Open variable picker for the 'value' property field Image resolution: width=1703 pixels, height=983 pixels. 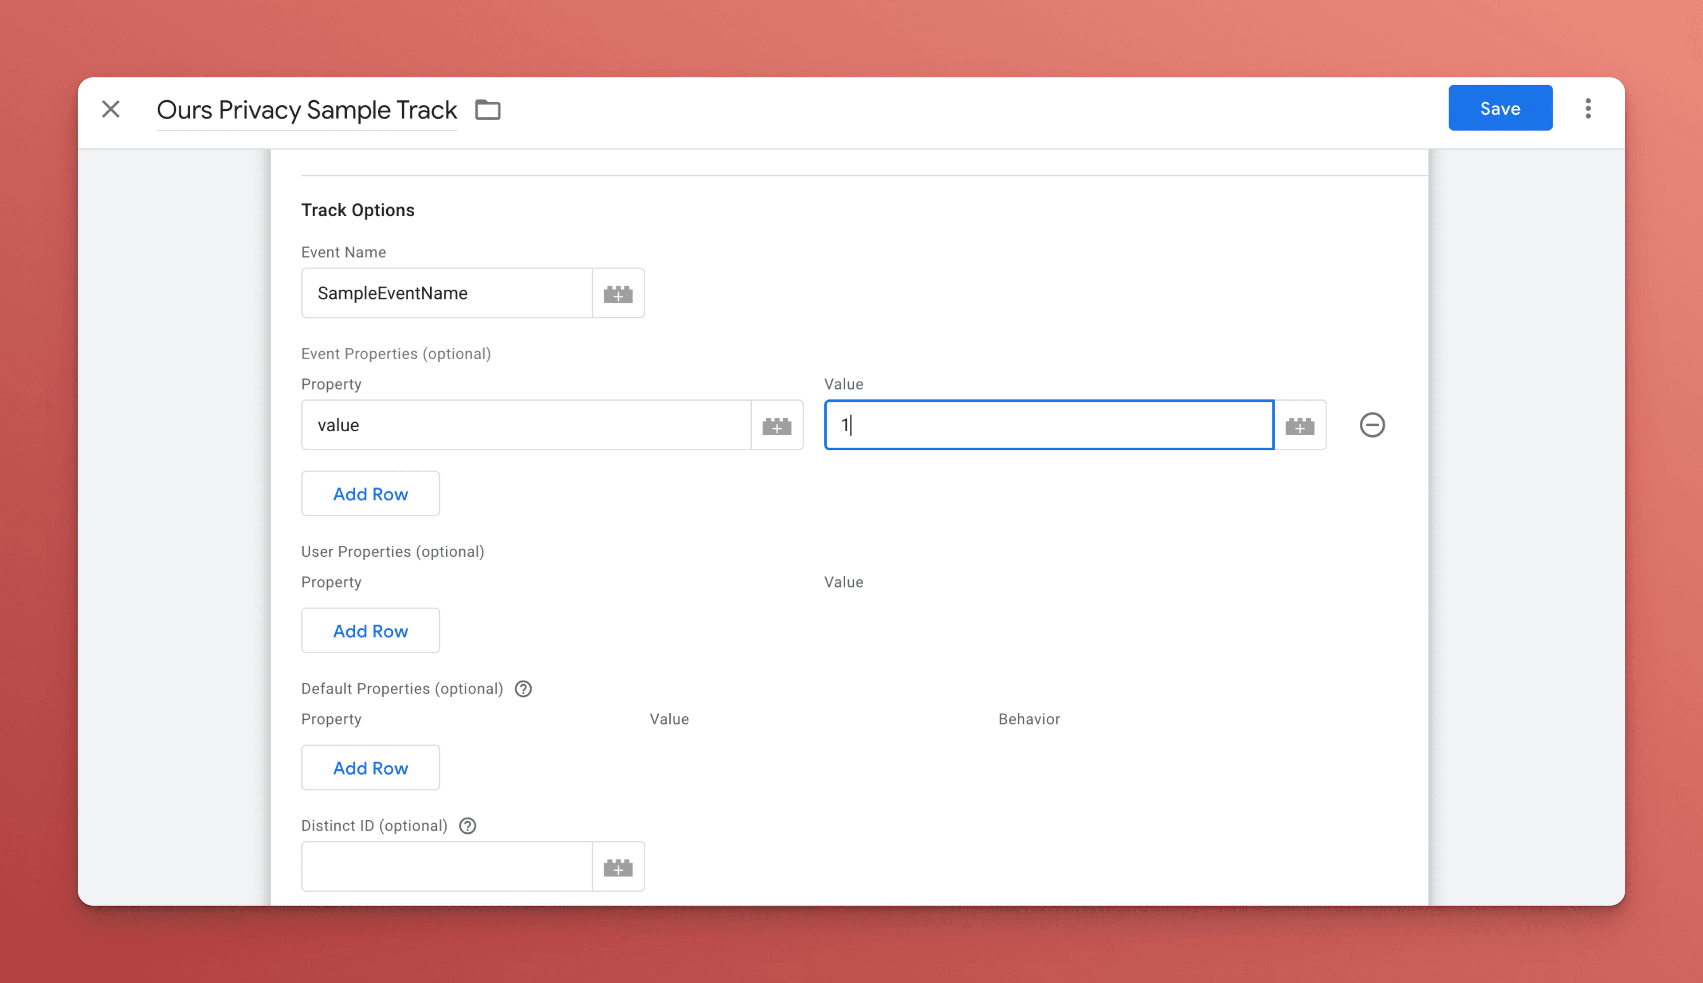[x=777, y=425]
